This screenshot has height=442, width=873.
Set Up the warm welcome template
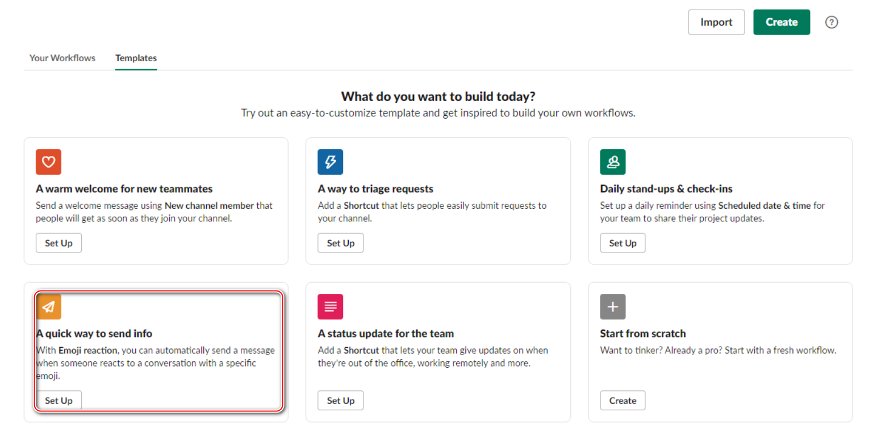(59, 243)
